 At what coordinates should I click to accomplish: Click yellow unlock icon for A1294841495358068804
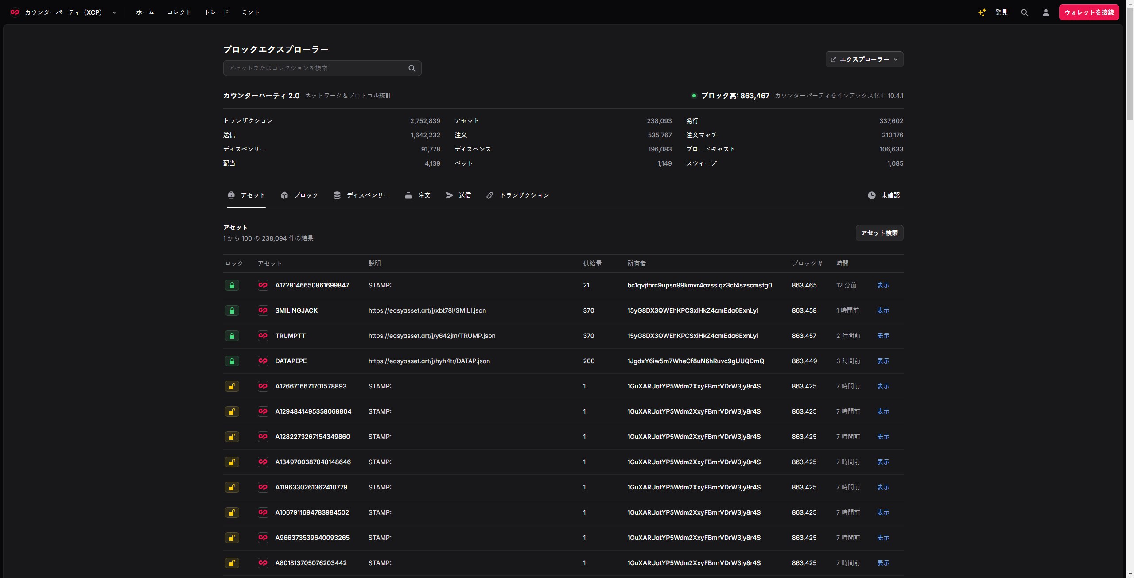(232, 411)
